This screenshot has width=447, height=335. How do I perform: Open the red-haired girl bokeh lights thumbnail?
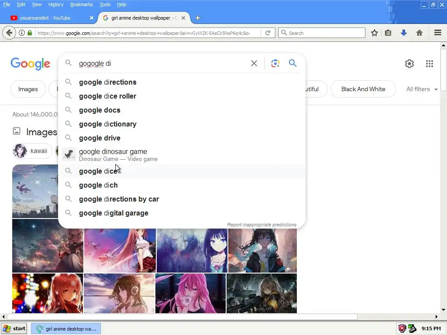pos(48,293)
